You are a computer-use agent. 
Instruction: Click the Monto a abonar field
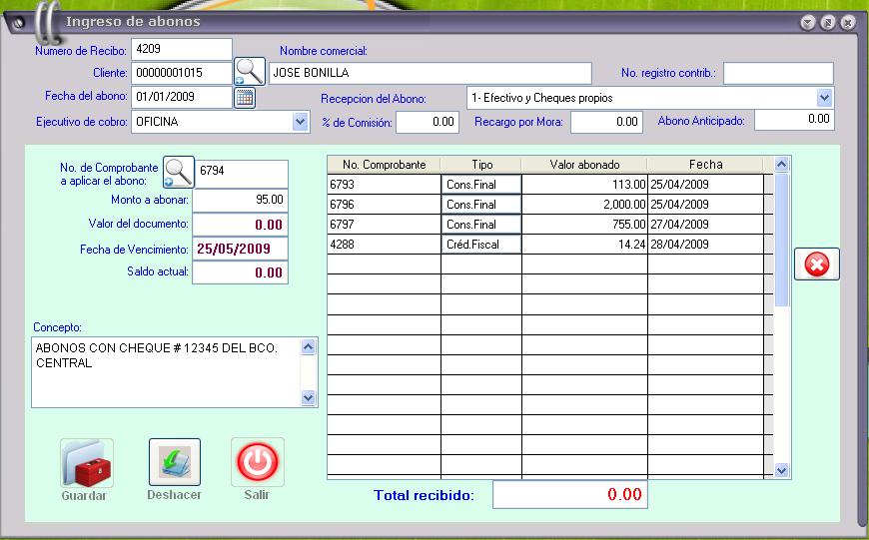tap(240, 200)
